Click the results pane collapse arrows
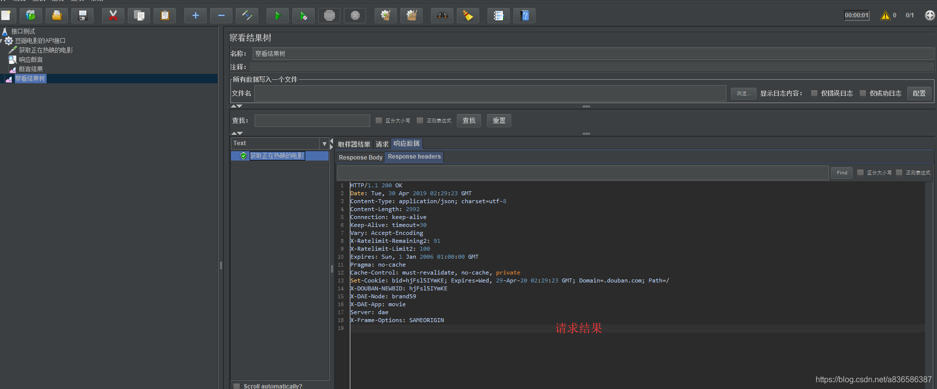The height and width of the screenshot is (389, 937). 331,144
